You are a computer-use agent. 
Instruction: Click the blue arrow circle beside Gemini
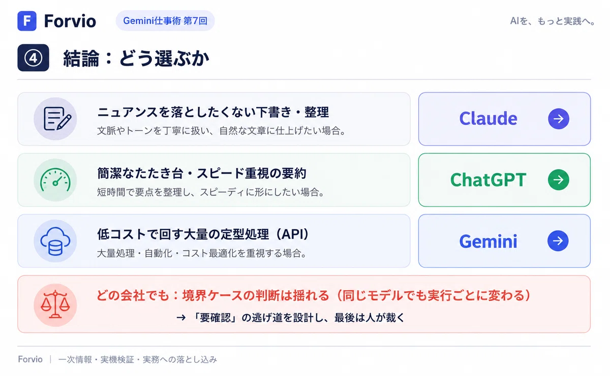(558, 241)
